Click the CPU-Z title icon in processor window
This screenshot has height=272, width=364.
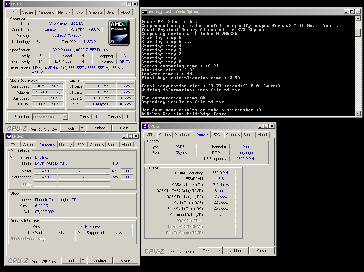8,4
